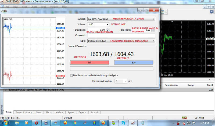Click the connection status bars indicator
The width and height of the screenshot is (215, 126).
(x=185, y=118)
